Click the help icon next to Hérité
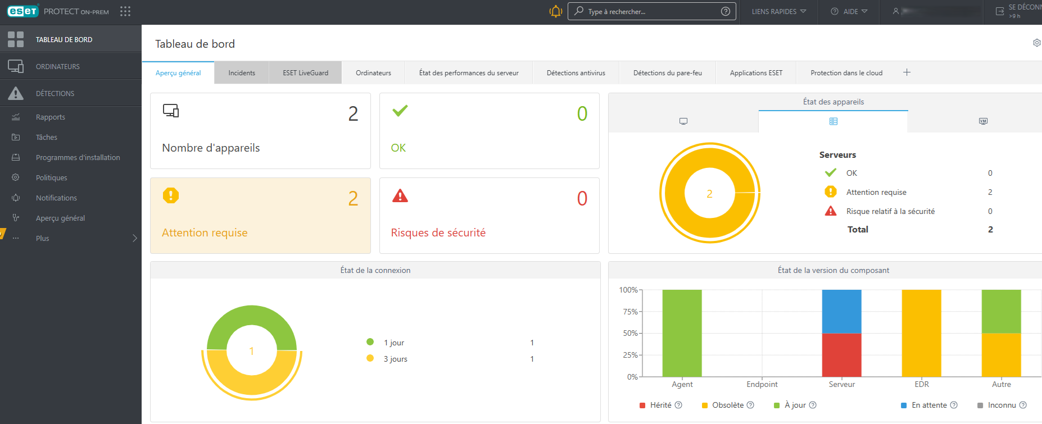 (678, 405)
